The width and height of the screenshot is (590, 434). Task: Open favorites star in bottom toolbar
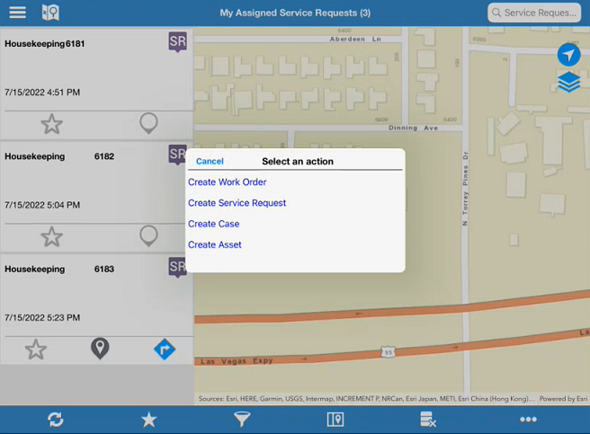pyautogui.click(x=148, y=420)
